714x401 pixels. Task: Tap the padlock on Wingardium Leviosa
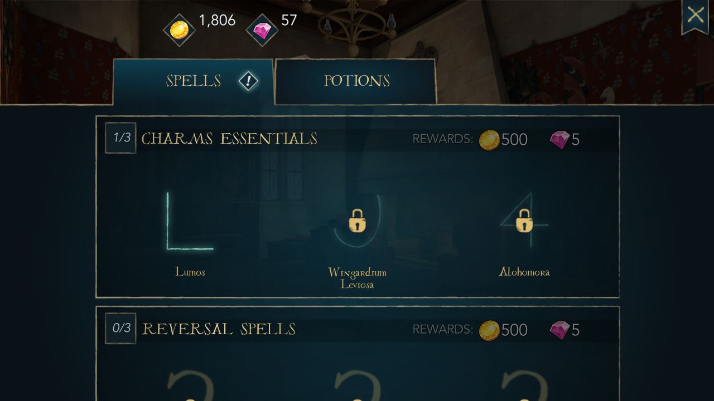[357, 221]
